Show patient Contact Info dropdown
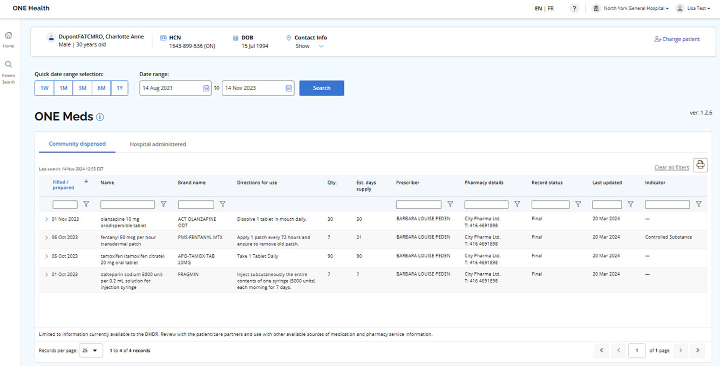720x366 pixels. (310, 46)
